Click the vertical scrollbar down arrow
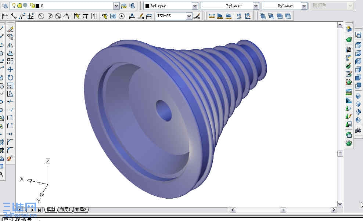This screenshot has width=363, height=221. click(340, 204)
